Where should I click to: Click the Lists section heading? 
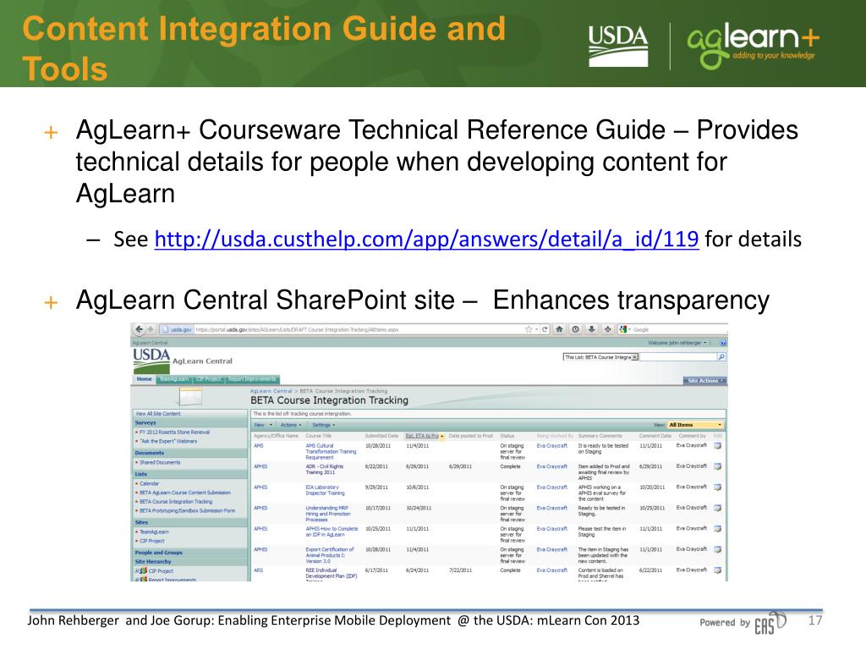tap(141, 474)
